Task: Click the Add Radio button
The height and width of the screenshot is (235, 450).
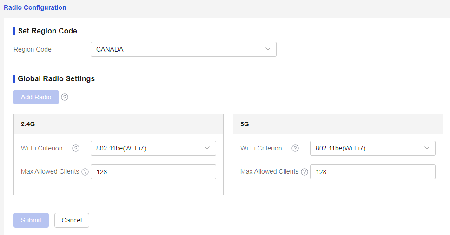Action: coord(36,97)
